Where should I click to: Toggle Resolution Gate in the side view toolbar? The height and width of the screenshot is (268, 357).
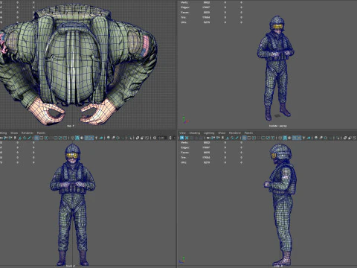[x=254, y=138]
